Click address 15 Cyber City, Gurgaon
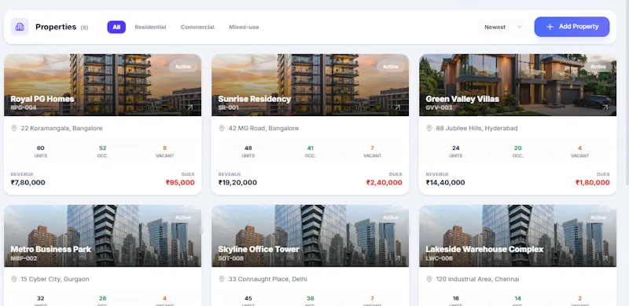Viewport: 629px width, 306px height. tap(55, 279)
